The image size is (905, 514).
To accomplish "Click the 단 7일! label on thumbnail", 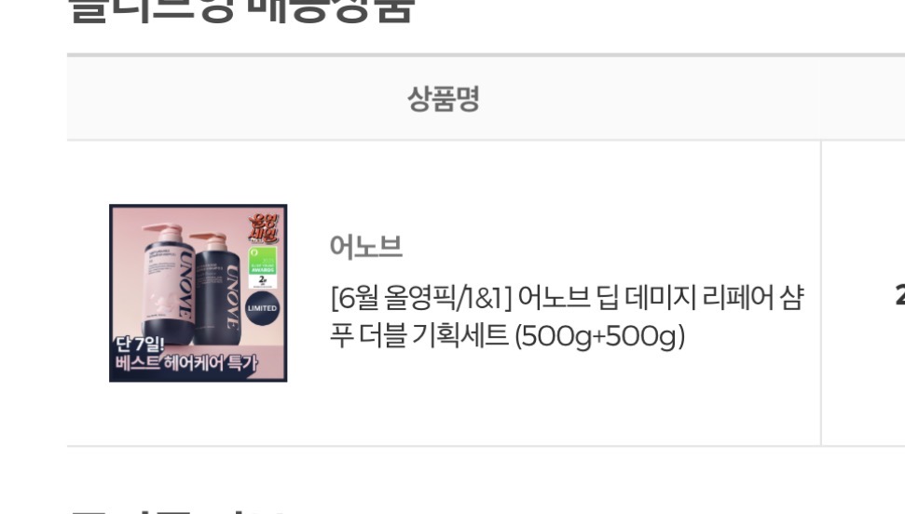I will pyautogui.click(x=140, y=344).
